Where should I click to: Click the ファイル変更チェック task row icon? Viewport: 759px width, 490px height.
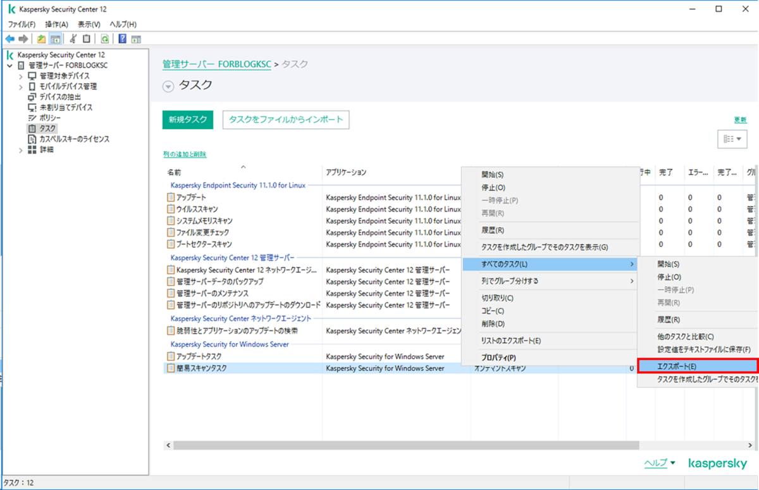coord(171,232)
